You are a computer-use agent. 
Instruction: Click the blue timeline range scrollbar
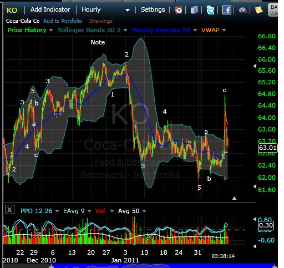163,266
